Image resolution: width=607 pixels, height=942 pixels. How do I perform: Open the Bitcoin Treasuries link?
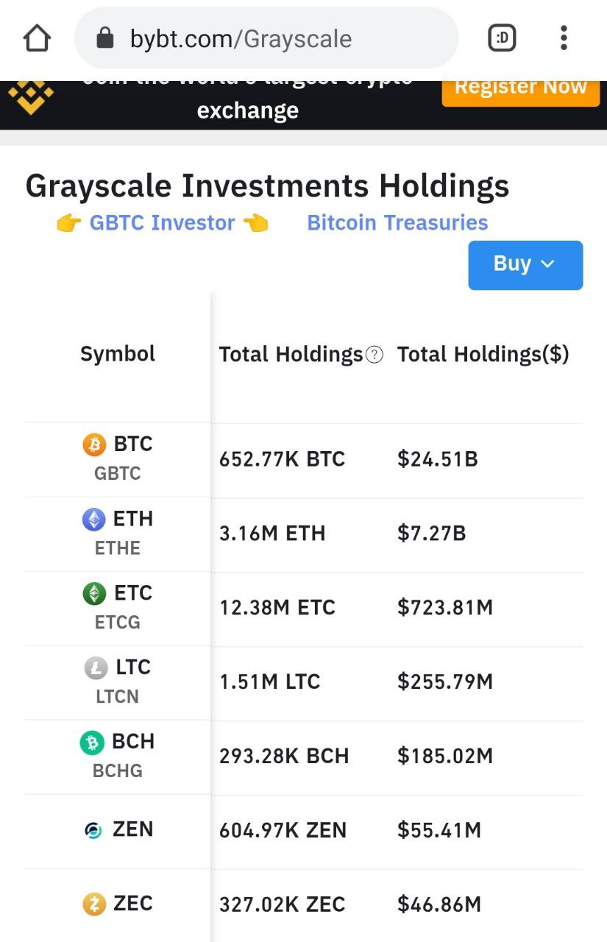[x=397, y=223]
